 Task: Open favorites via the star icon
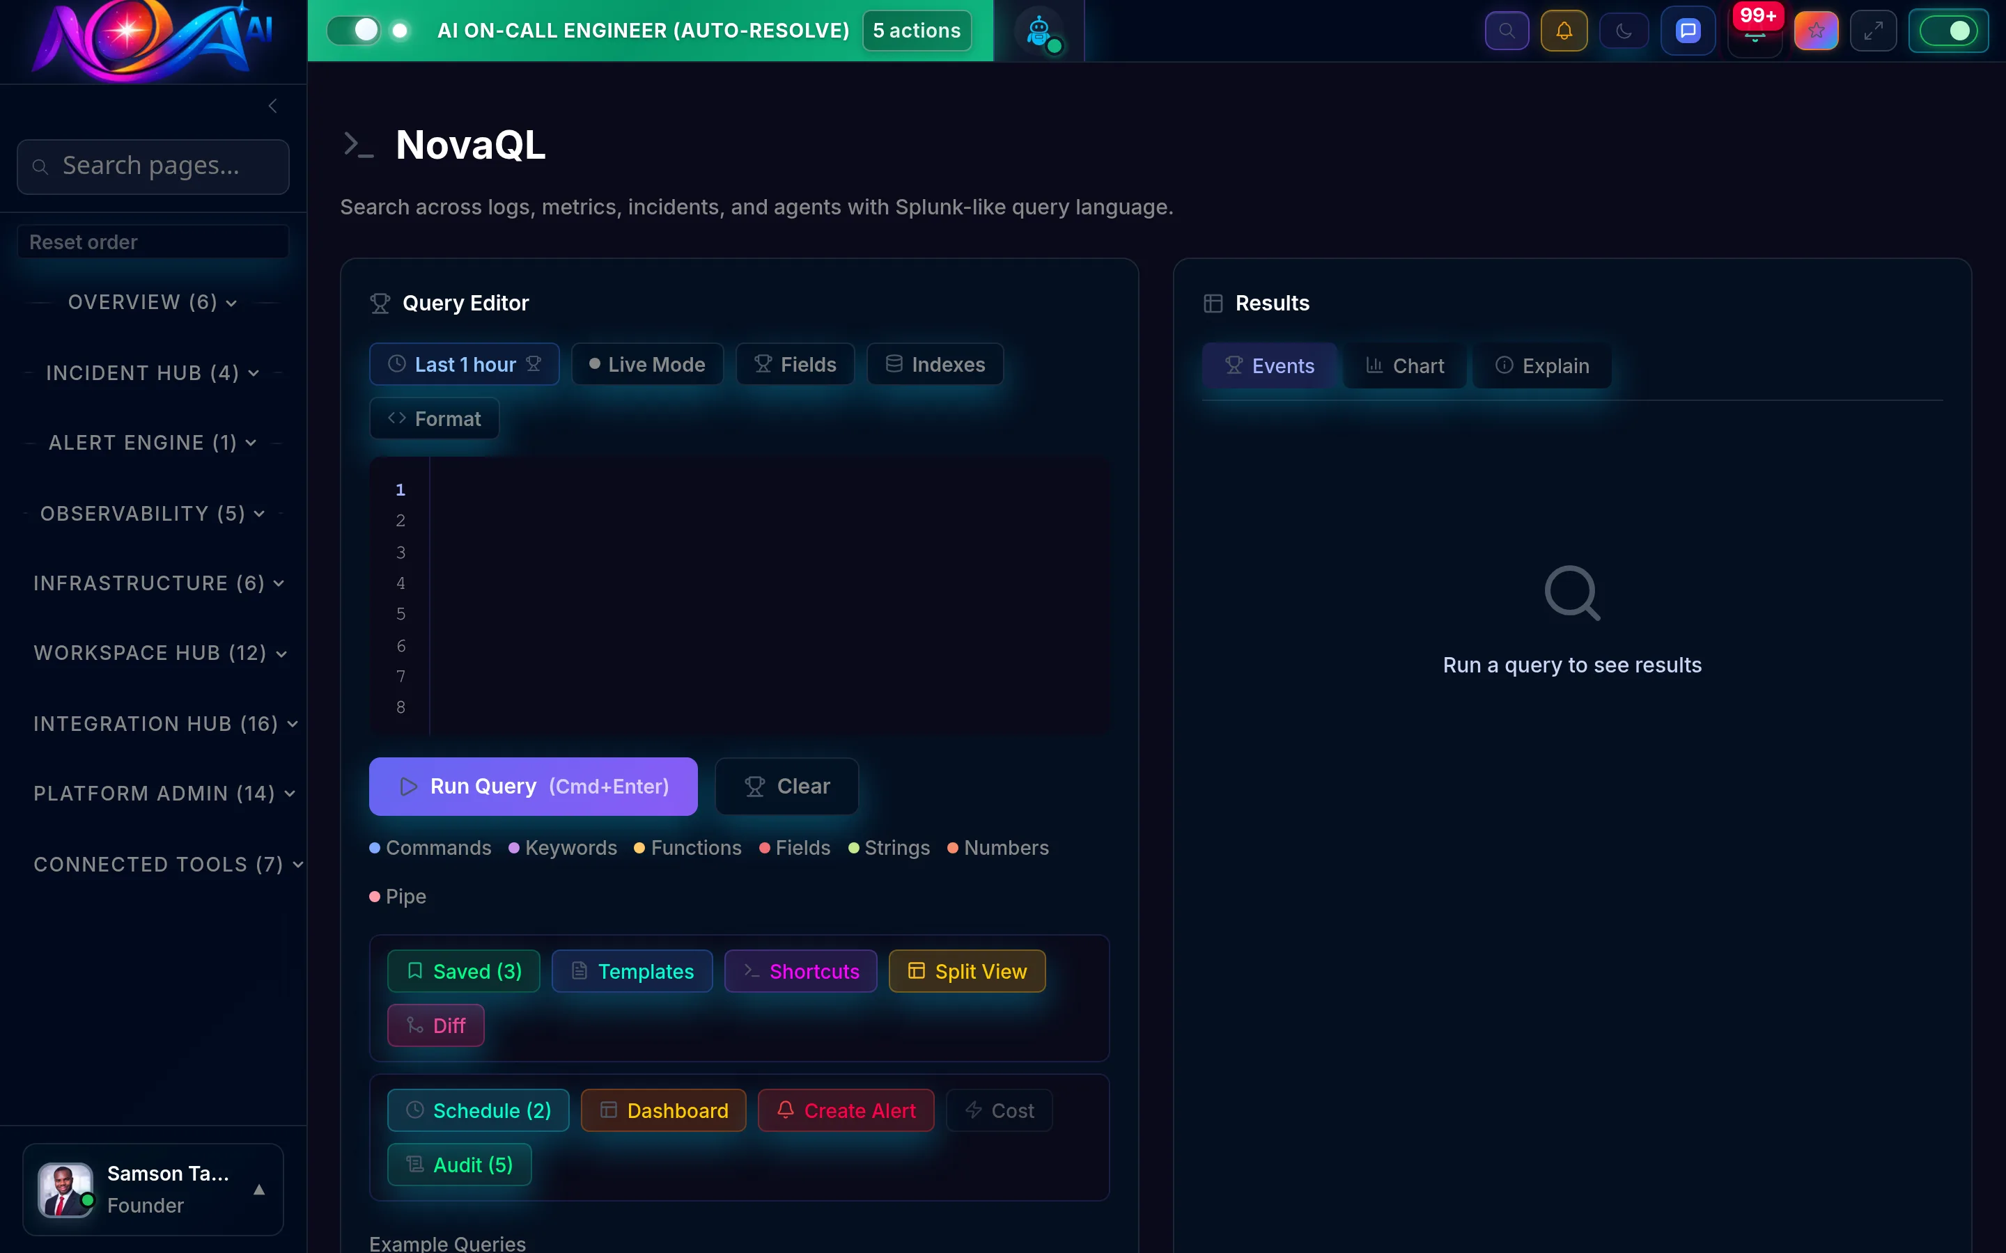(1815, 30)
